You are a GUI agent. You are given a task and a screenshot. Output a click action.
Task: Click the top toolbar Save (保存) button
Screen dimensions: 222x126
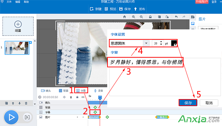(125, 9)
